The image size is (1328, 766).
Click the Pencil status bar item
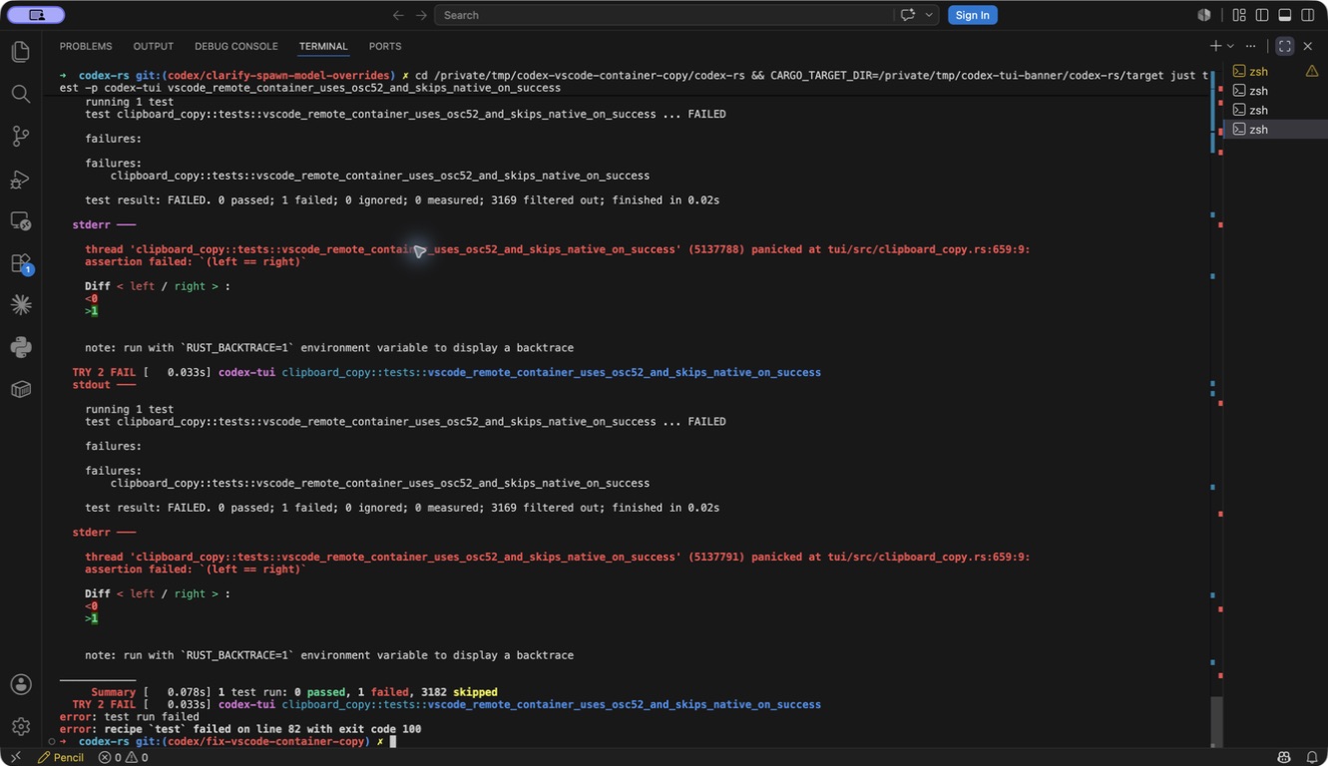click(60, 757)
